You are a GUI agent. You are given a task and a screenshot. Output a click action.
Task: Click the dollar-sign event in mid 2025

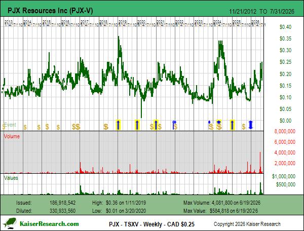(x=244, y=127)
